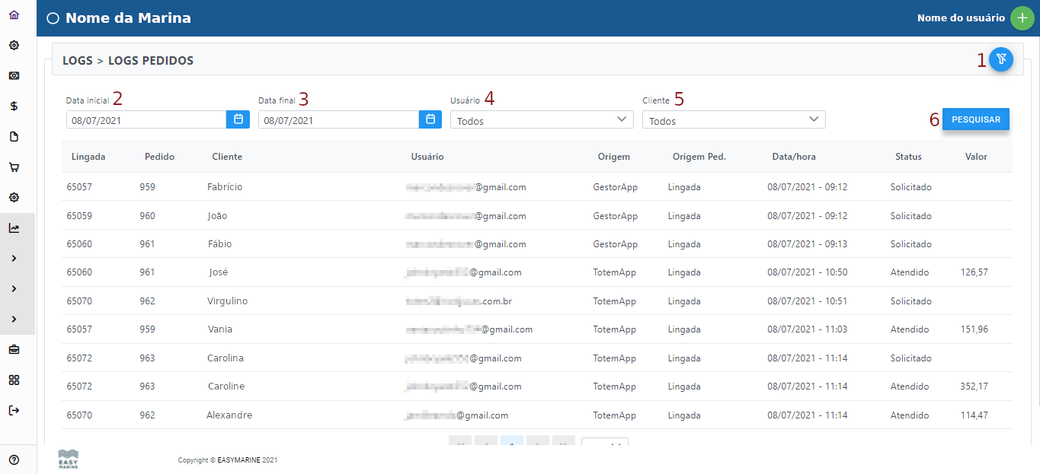Expand the first chevron below the chart icon

[x=14, y=259]
